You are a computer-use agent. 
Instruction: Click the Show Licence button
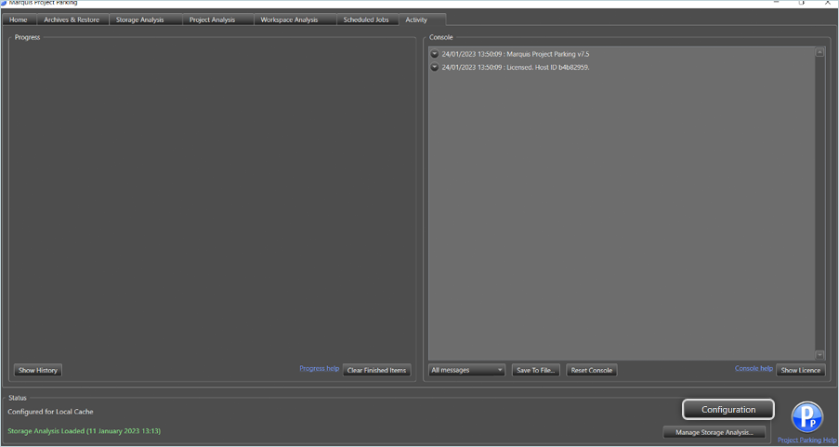[800, 370]
